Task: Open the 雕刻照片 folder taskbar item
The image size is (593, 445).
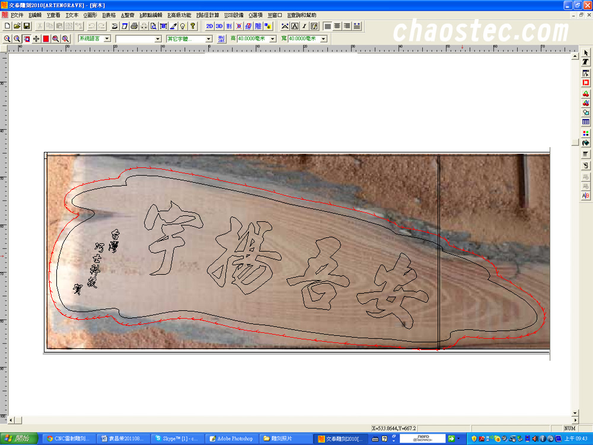Action: [x=286, y=438]
